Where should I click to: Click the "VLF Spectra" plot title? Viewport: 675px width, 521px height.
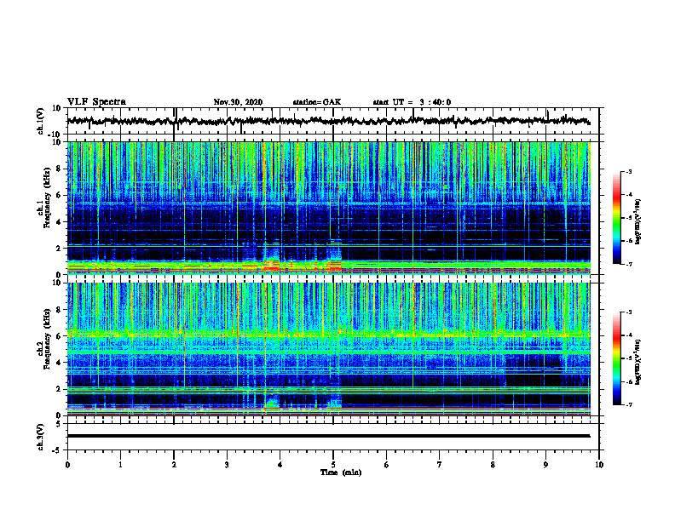[x=96, y=102]
